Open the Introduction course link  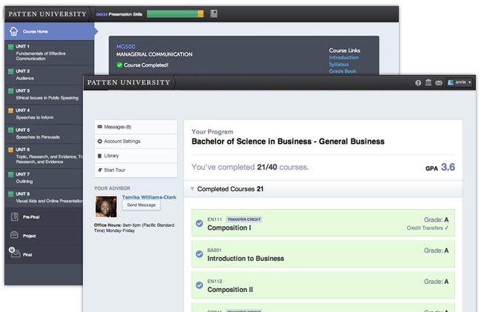coord(343,57)
